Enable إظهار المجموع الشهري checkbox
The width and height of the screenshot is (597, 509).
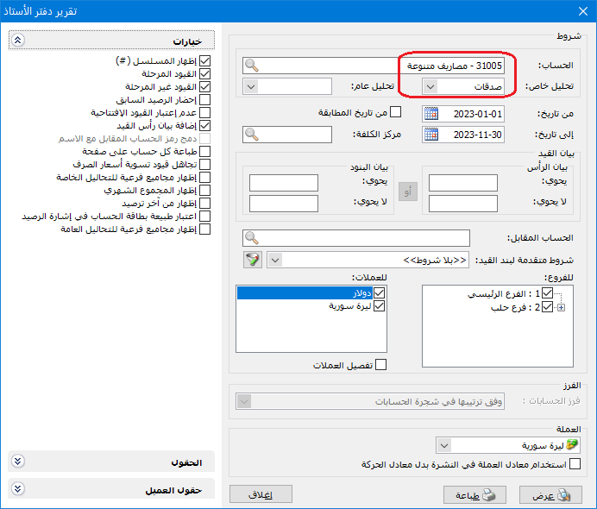pyautogui.click(x=204, y=191)
